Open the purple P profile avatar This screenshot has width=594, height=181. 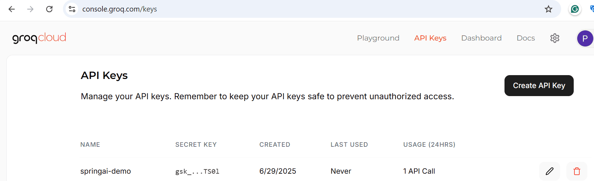[585, 38]
